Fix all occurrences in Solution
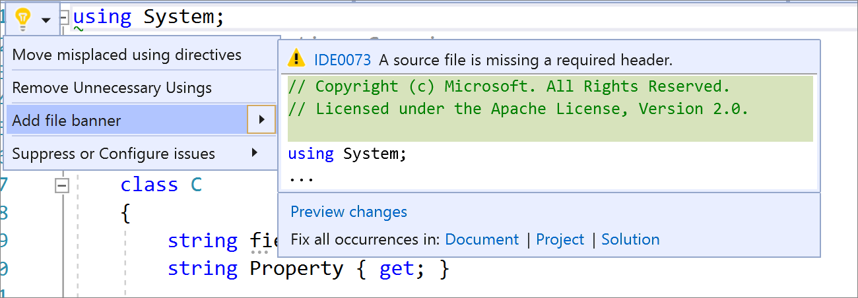This screenshot has width=858, height=298. click(630, 239)
